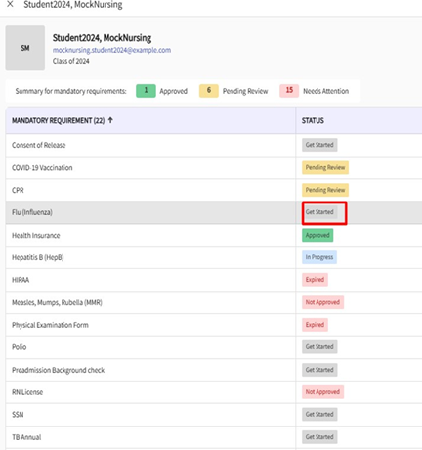Viewport: 422px width, 450px height.
Task: Click the STATUS column header
Action: (x=313, y=121)
